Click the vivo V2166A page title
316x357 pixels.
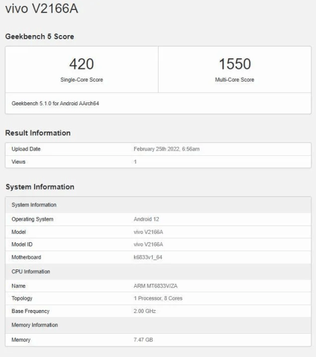[42, 9]
